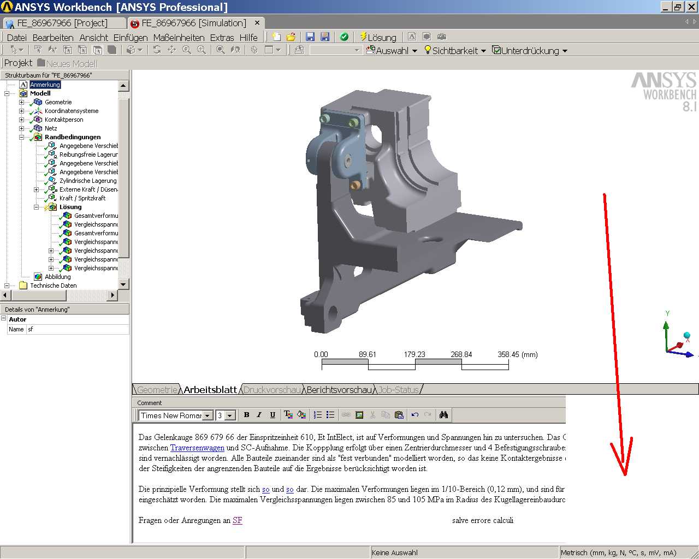The height and width of the screenshot is (559, 699).
Task: Click the cut scissors icon
Action: pyautogui.click(x=372, y=415)
